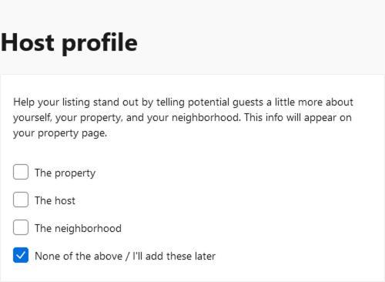Image resolution: width=385 pixels, height=282 pixels.
Task: Select the 'The host' label text
Action: [x=55, y=200]
